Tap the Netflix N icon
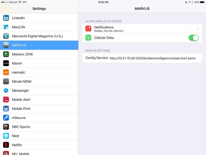The height and width of the screenshot is (155, 206). 6,145
